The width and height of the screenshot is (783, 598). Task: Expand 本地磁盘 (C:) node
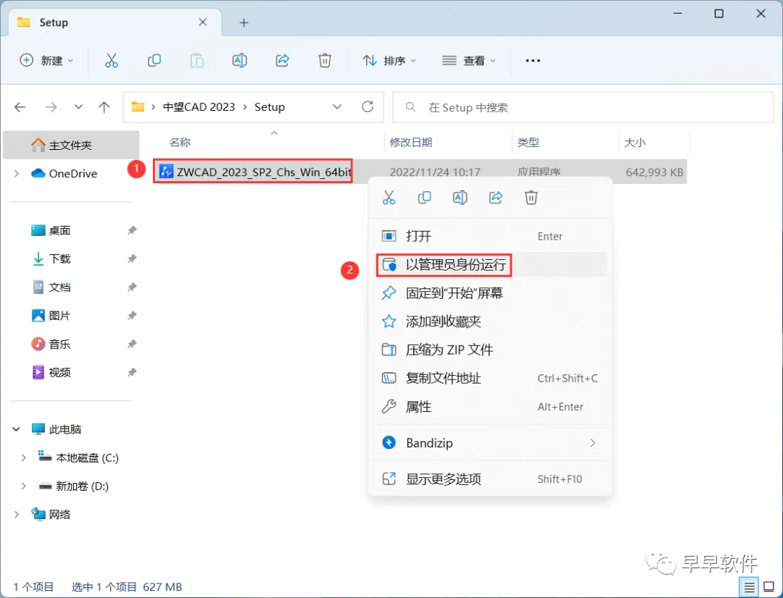[23, 458]
